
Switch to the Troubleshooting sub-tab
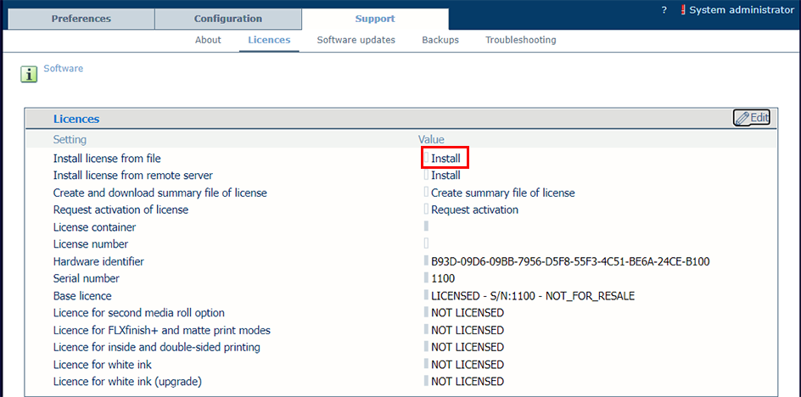coord(520,40)
